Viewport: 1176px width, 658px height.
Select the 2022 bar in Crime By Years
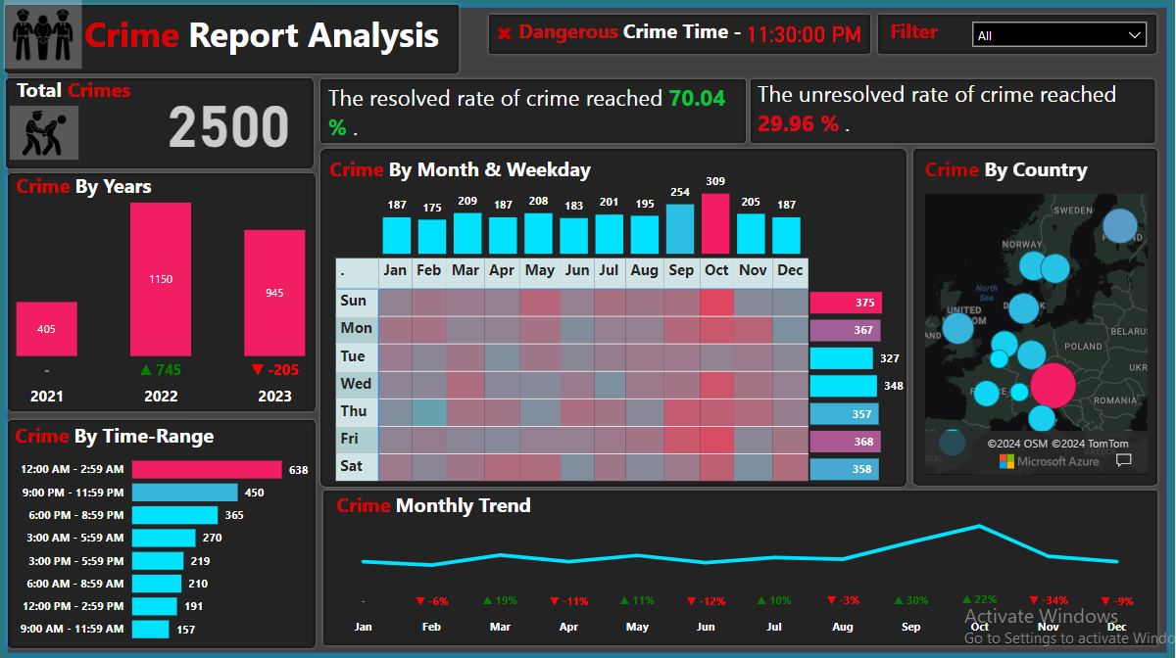point(161,279)
